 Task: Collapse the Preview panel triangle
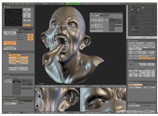(x=5, y=7)
